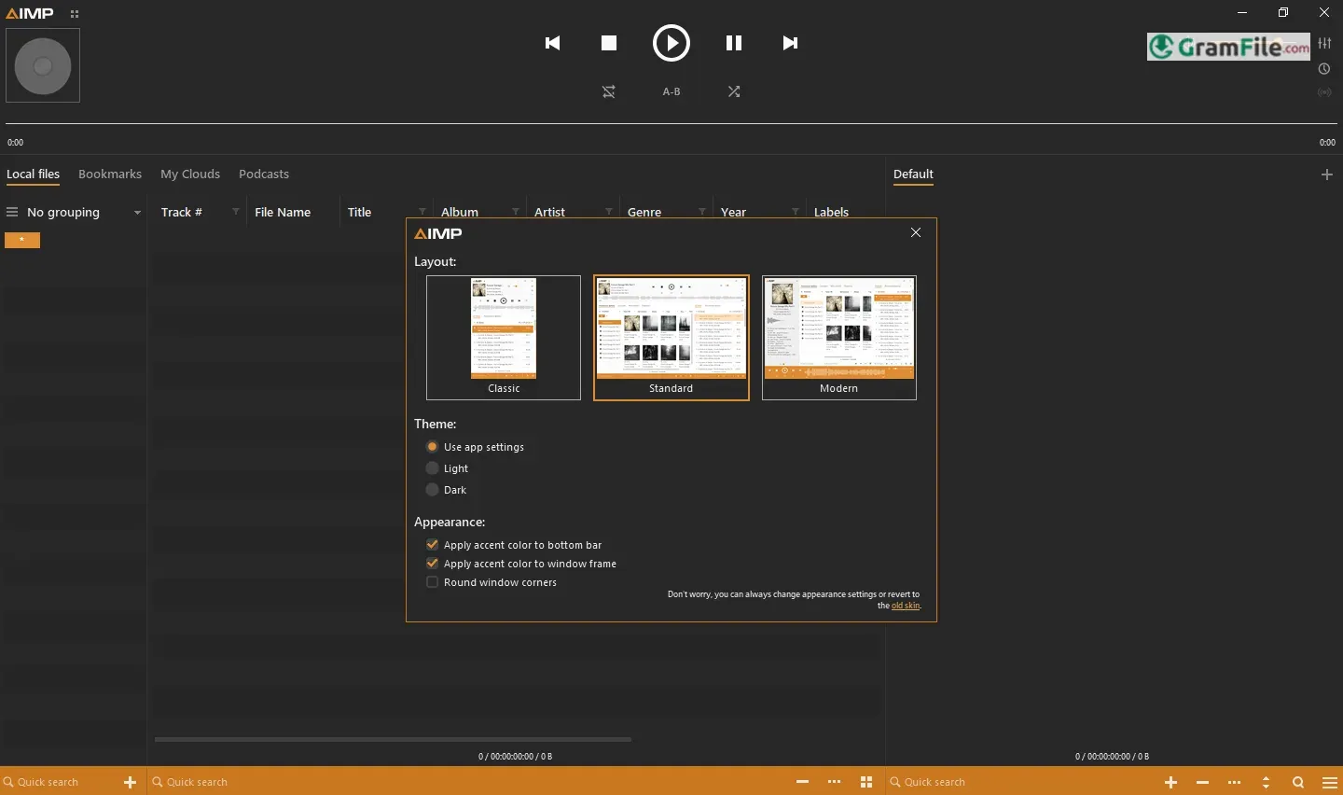Open the equalizer and sound effects icon
The image size is (1343, 795).
1324,43
